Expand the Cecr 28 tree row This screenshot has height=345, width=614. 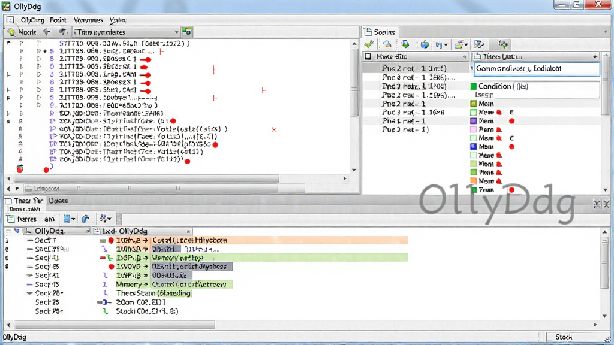(30, 293)
